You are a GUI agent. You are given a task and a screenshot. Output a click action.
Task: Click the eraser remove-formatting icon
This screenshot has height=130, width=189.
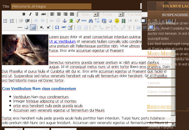tap(26, 27)
